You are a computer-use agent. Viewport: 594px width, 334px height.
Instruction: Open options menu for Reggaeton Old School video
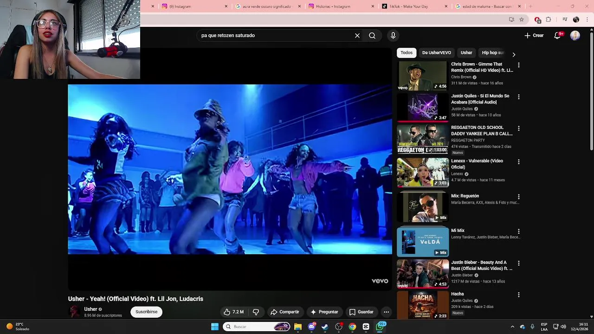519,128
